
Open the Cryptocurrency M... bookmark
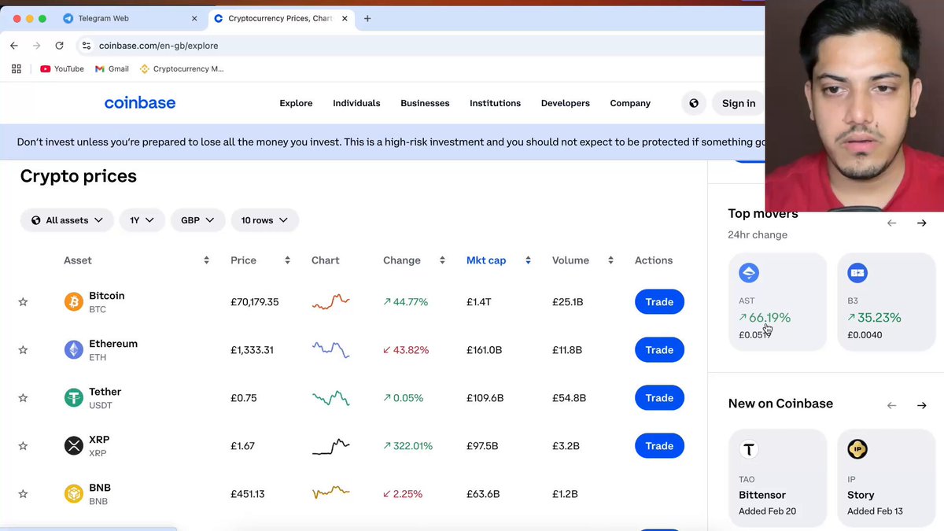182,68
